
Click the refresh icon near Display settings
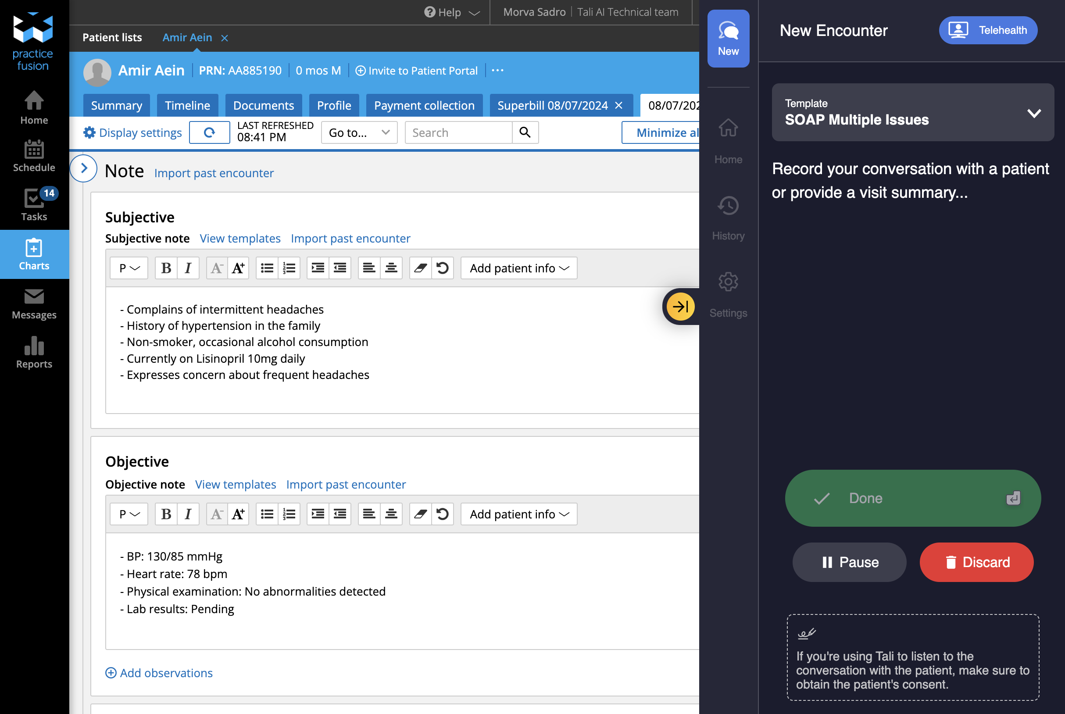210,132
